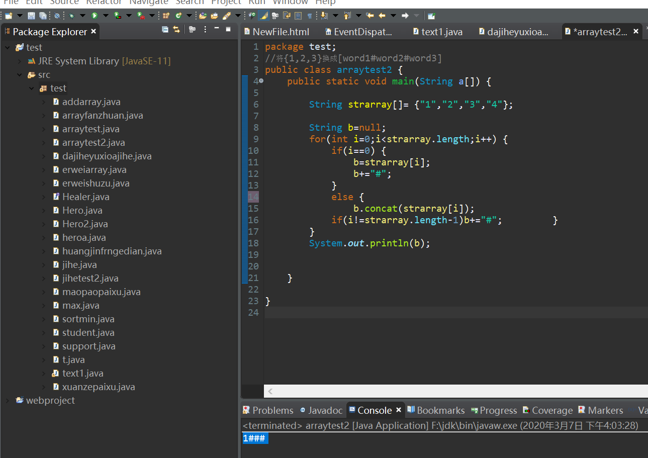Toggle Show Whitespace Characters
The width and height of the screenshot is (648, 458).
pyautogui.click(x=310, y=16)
